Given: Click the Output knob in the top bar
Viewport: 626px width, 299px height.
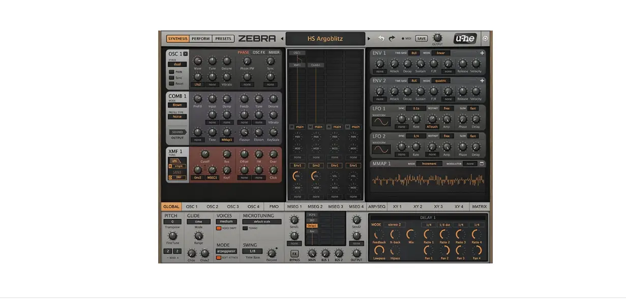Looking at the screenshot, I should [x=437, y=38].
